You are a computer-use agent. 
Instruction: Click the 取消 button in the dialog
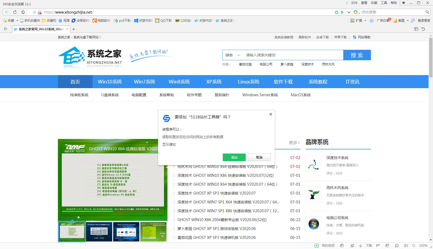[259, 157]
